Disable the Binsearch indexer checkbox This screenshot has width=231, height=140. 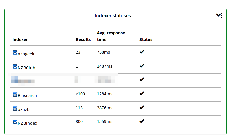pos(15,94)
